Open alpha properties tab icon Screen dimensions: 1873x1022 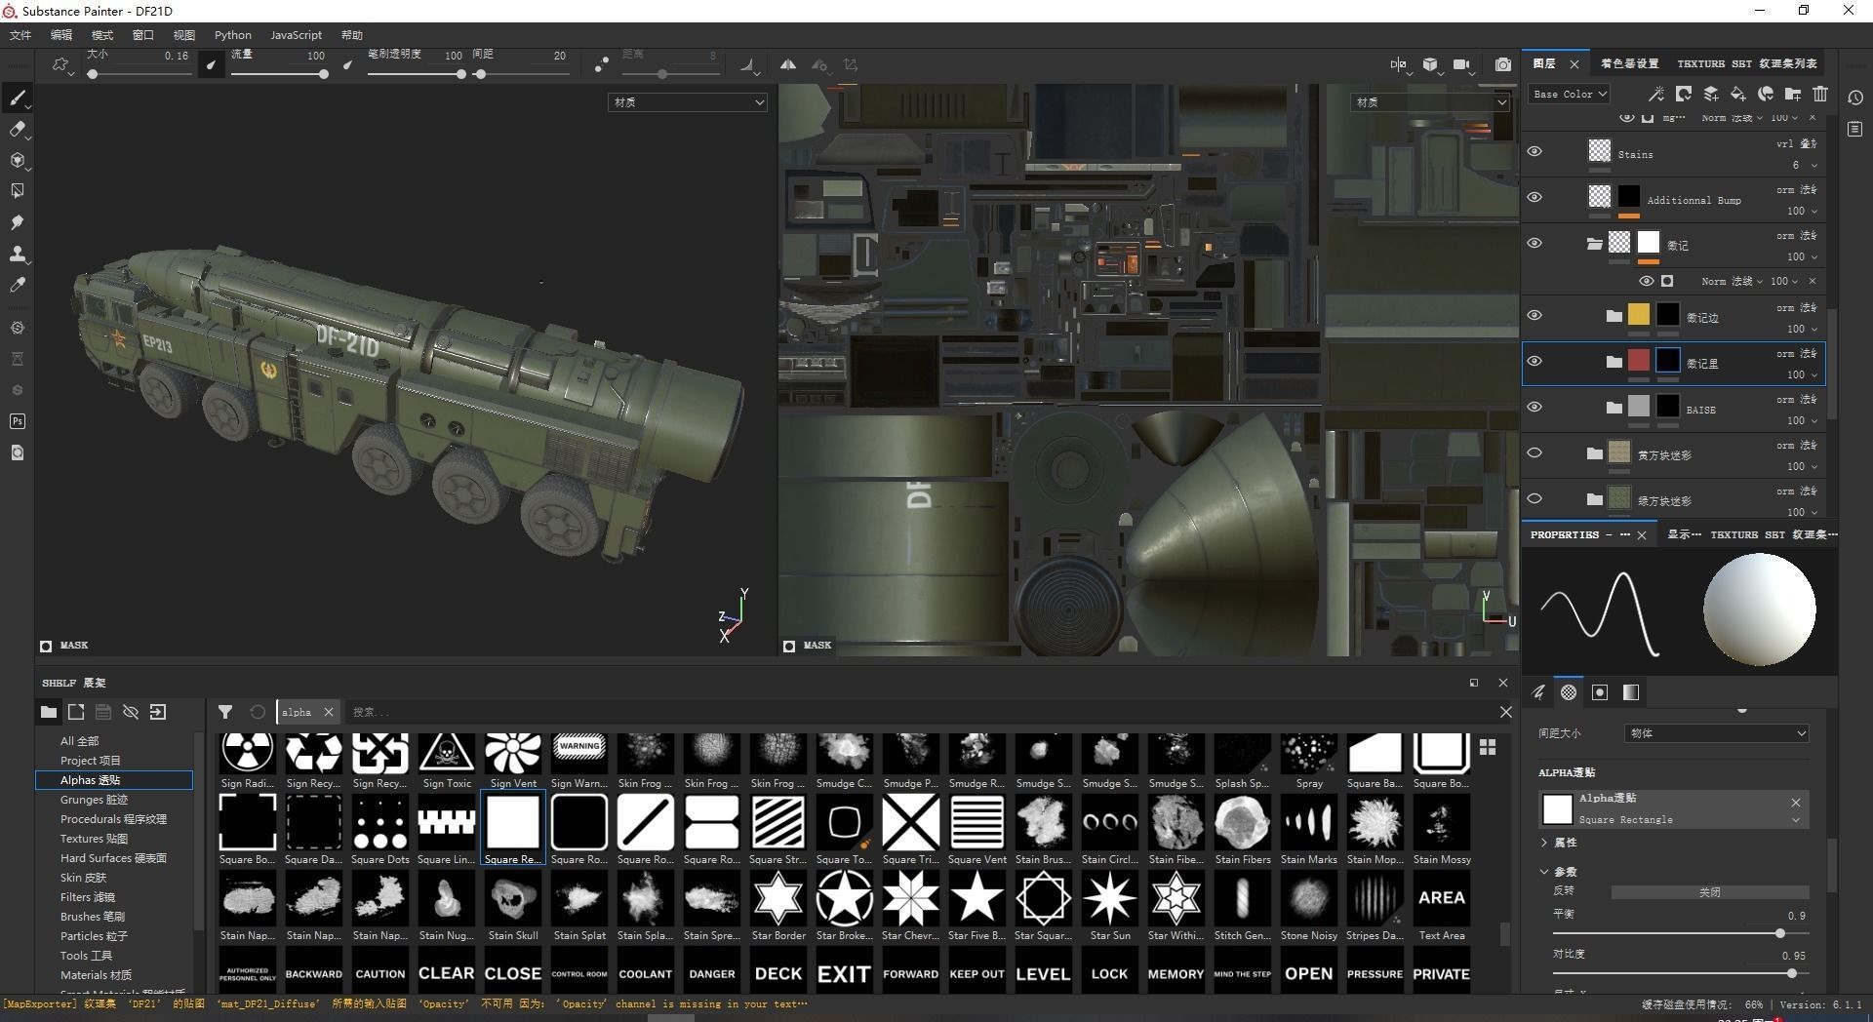(1569, 692)
